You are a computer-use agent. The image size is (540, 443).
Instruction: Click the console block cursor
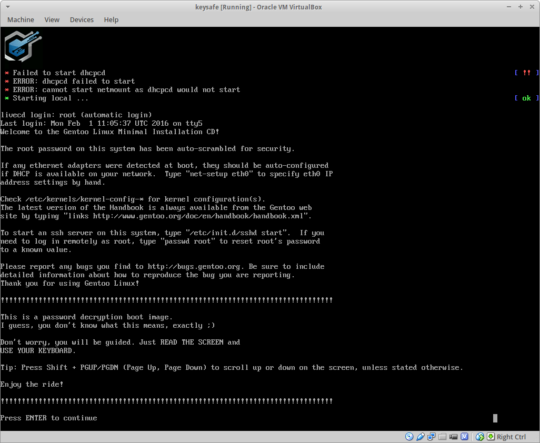pos(495,418)
